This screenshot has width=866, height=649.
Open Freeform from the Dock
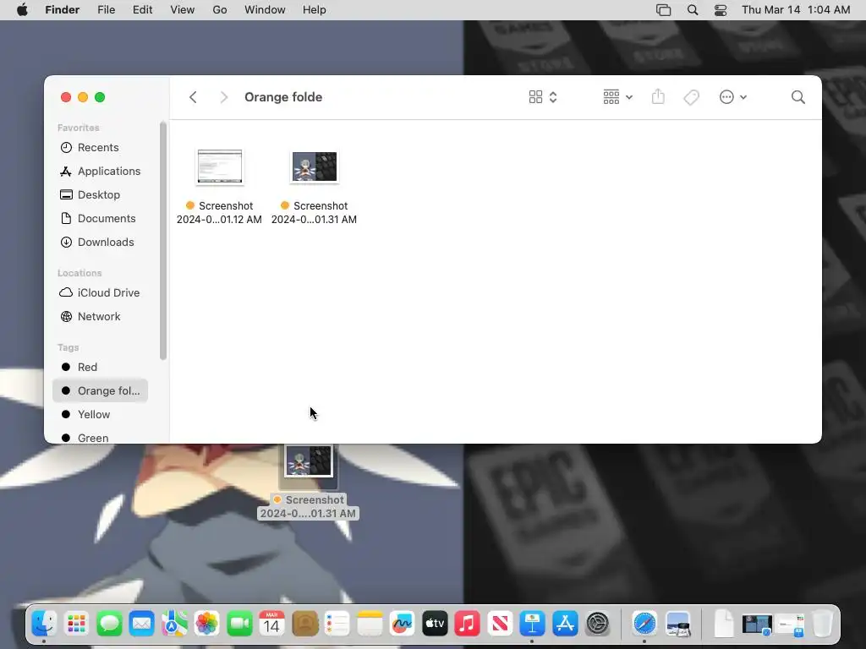402,624
